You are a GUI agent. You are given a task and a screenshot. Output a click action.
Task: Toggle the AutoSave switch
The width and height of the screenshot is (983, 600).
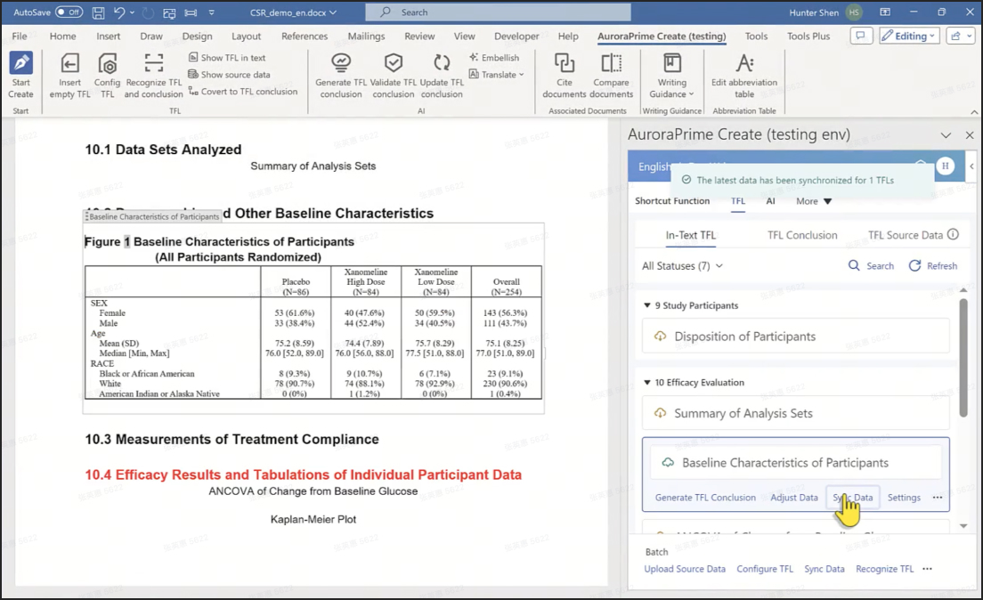[69, 12]
